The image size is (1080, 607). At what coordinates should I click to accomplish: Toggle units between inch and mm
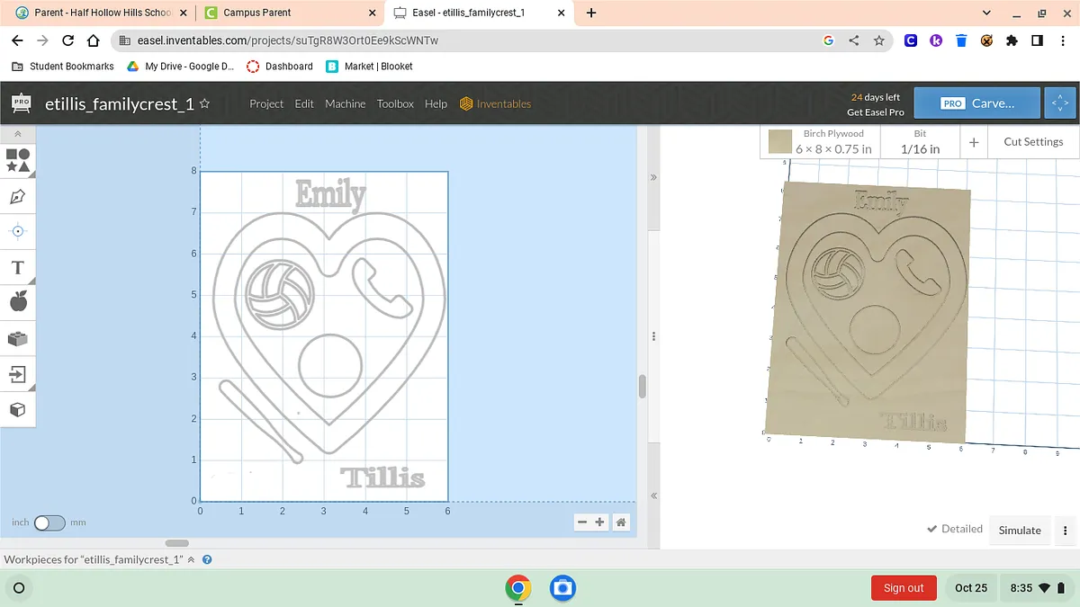point(49,522)
